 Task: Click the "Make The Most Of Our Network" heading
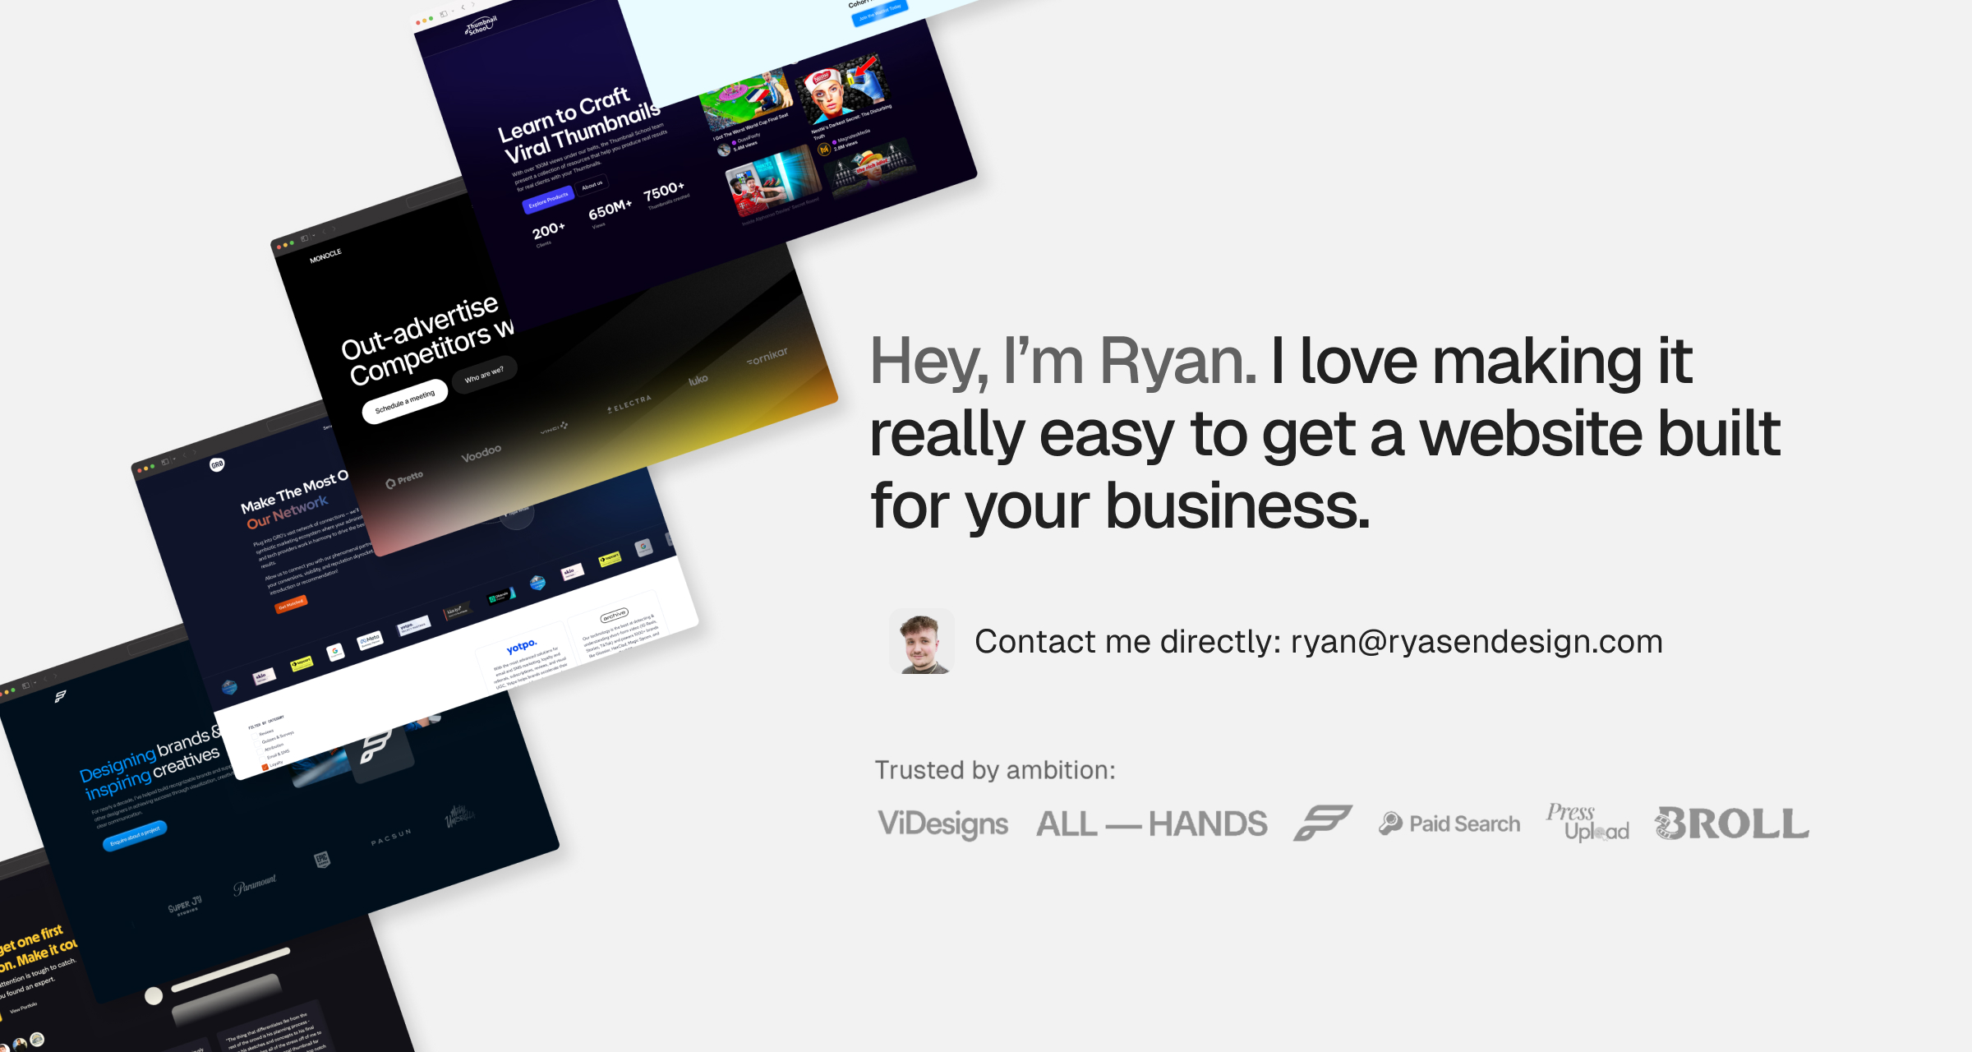294,499
